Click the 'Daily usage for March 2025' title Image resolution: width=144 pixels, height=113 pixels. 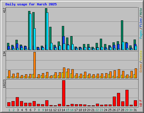[x=31, y=4]
